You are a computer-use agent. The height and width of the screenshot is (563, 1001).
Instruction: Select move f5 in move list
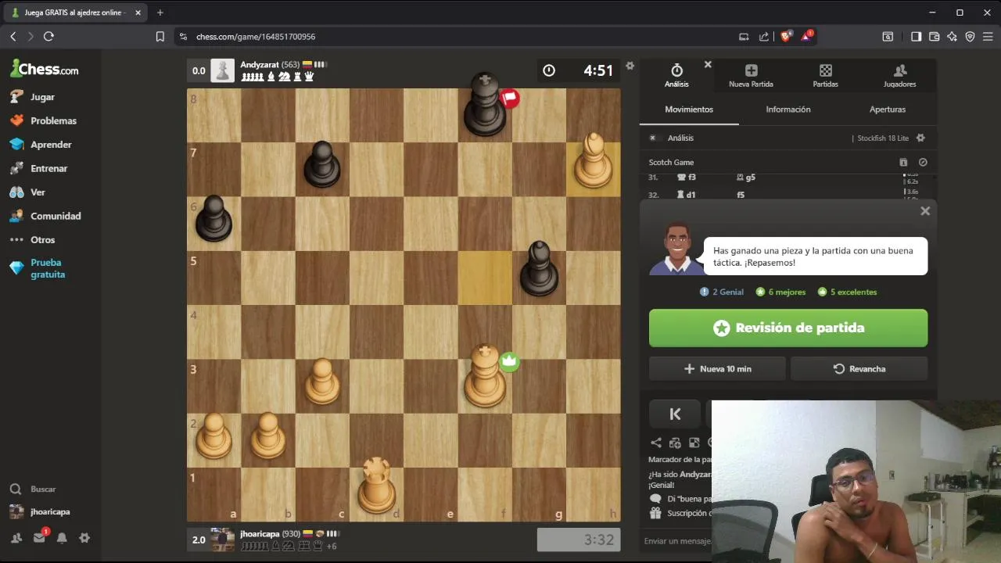tap(741, 195)
